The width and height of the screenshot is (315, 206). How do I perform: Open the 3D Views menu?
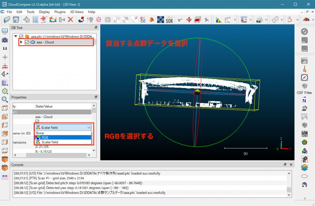click(x=77, y=12)
